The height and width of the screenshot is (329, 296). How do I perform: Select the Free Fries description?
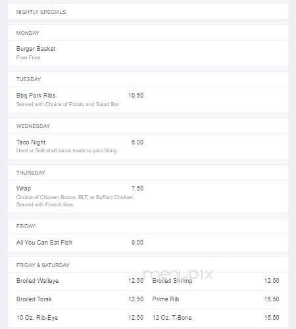click(28, 57)
